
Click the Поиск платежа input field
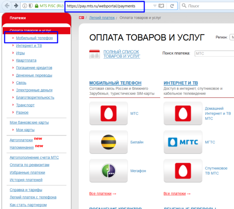214,53
